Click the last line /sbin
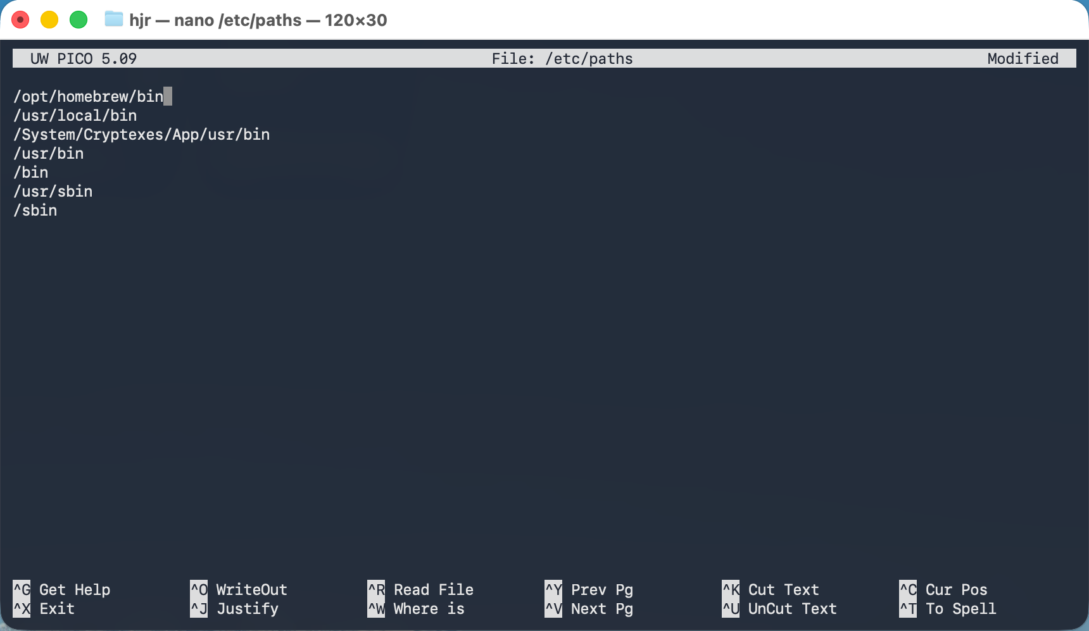 [x=35, y=211]
